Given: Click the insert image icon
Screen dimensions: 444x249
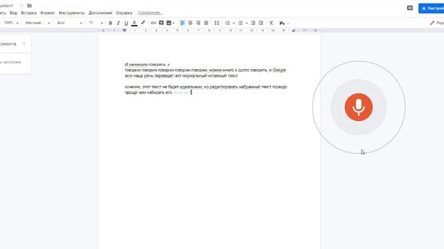Looking at the screenshot, I should tap(169, 23).
